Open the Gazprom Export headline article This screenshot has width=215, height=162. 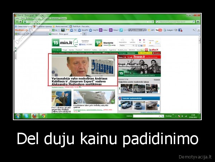coord(80,82)
